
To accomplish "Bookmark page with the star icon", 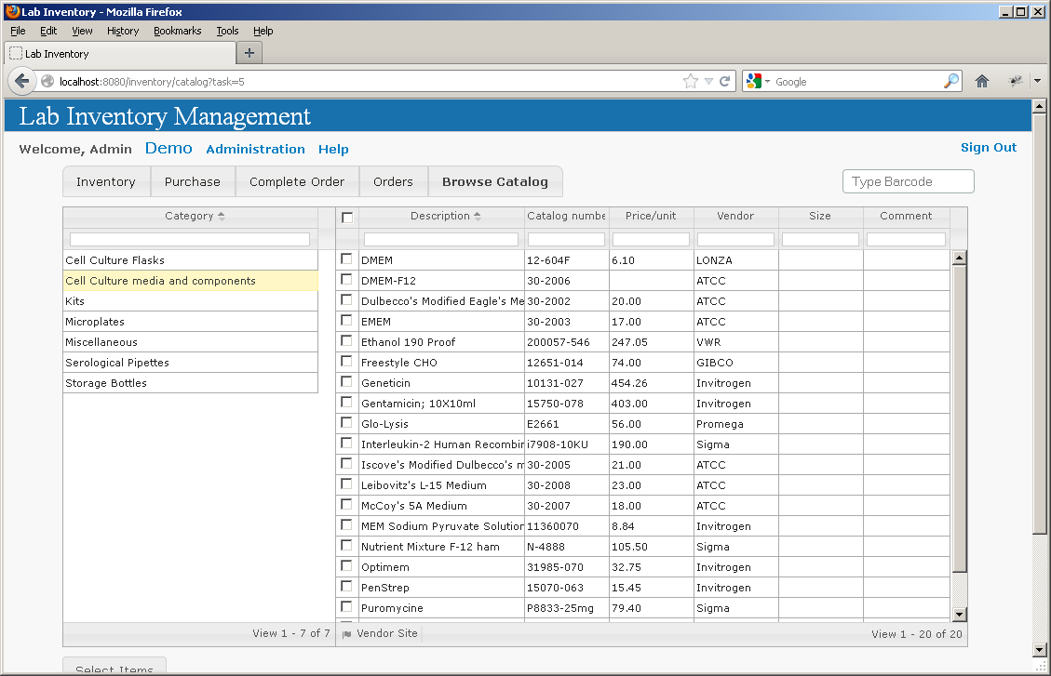I will [690, 82].
